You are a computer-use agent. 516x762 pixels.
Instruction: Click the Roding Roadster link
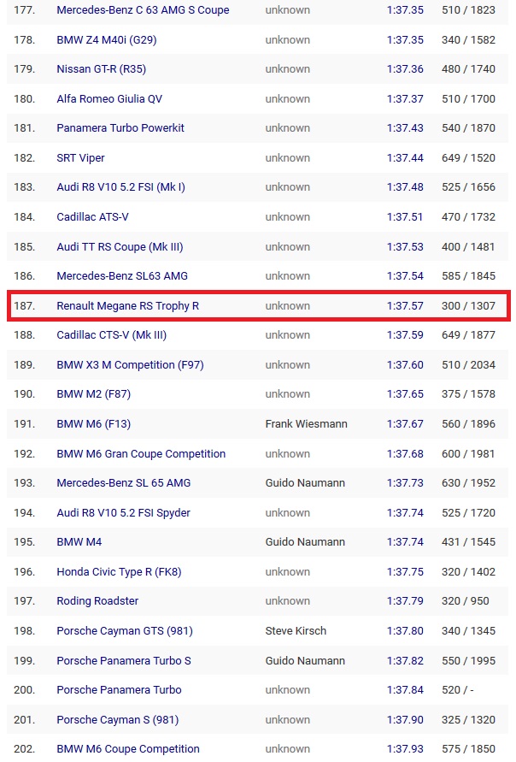pyautogui.click(x=97, y=601)
